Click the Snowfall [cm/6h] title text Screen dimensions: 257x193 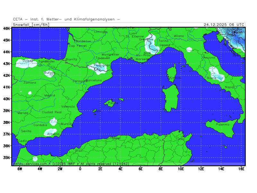click(31, 24)
